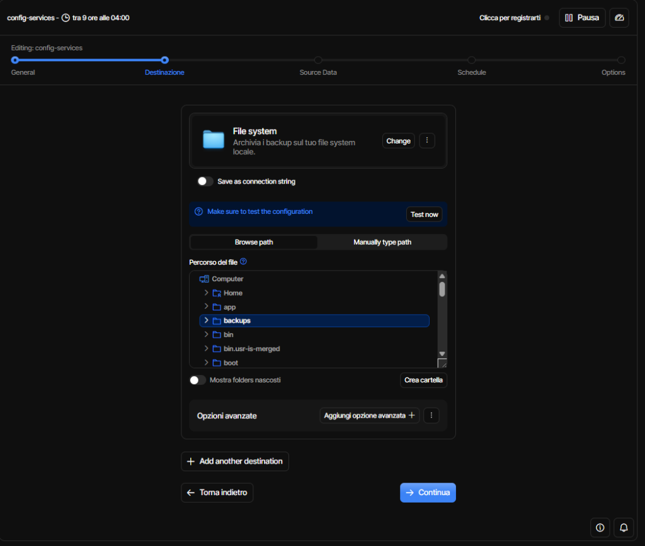Click Clicca per registrarti link
Image resolution: width=645 pixels, height=546 pixels.
click(x=510, y=18)
